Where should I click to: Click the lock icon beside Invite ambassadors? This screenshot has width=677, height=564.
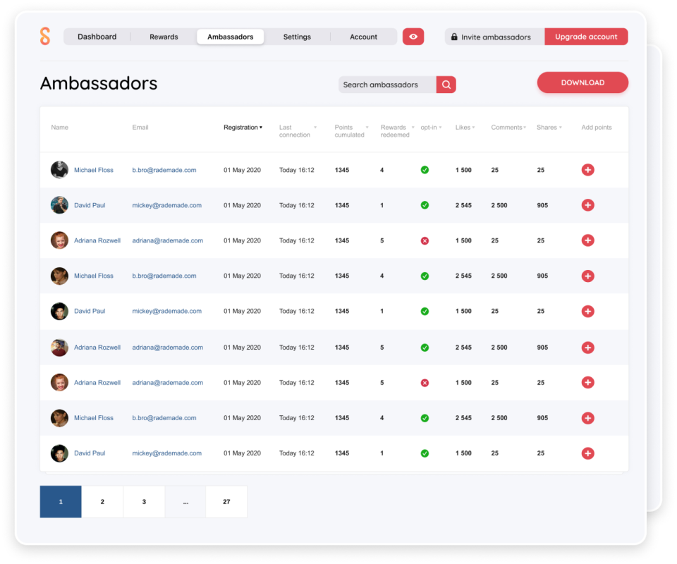[x=454, y=37]
